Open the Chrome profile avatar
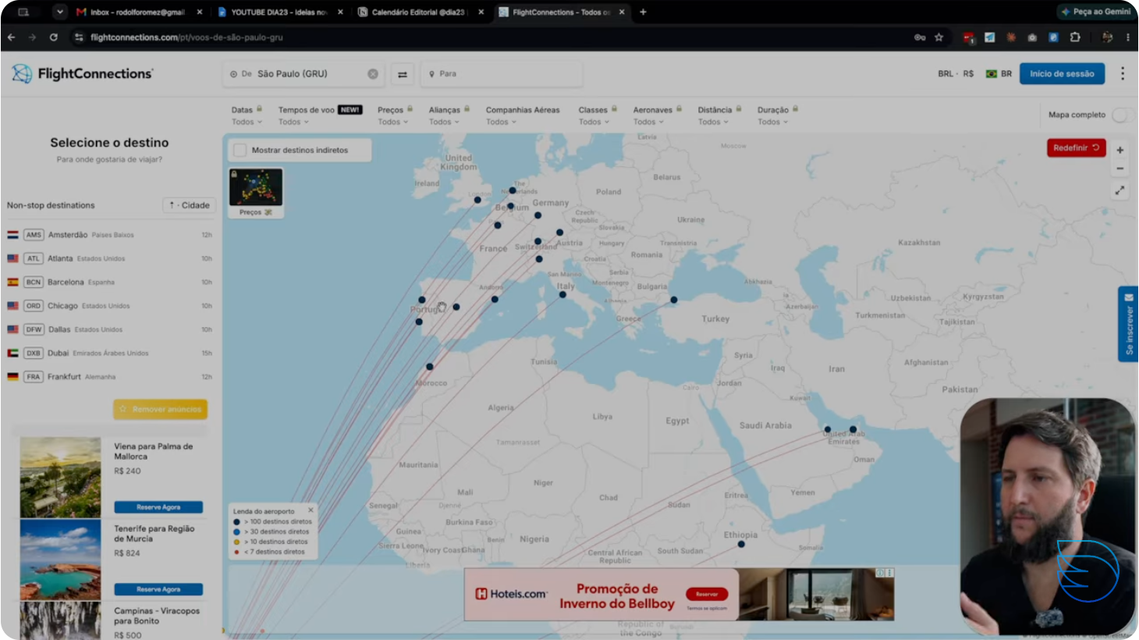Image resolution: width=1139 pixels, height=640 pixels. (x=1106, y=37)
